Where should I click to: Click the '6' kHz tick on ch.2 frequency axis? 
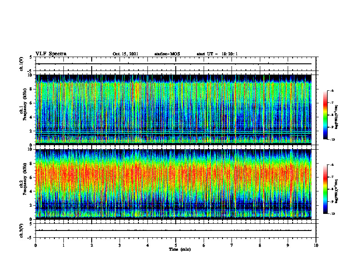[31, 177]
